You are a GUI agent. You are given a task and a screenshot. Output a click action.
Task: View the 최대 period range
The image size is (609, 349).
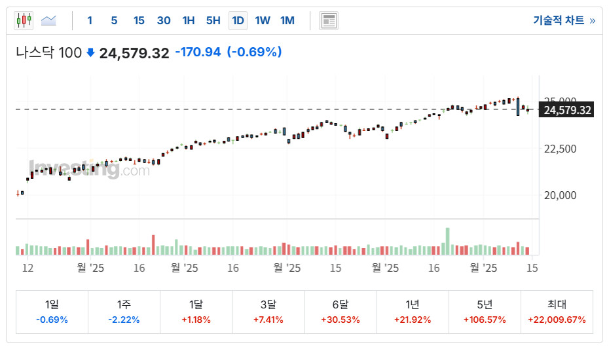coord(557,312)
